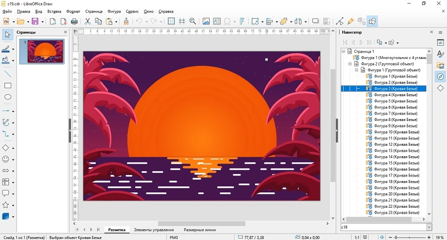Open the Shapes sidebar deck
The width and height of the screenshot is (447, 240).
click(x=441, y=88)
